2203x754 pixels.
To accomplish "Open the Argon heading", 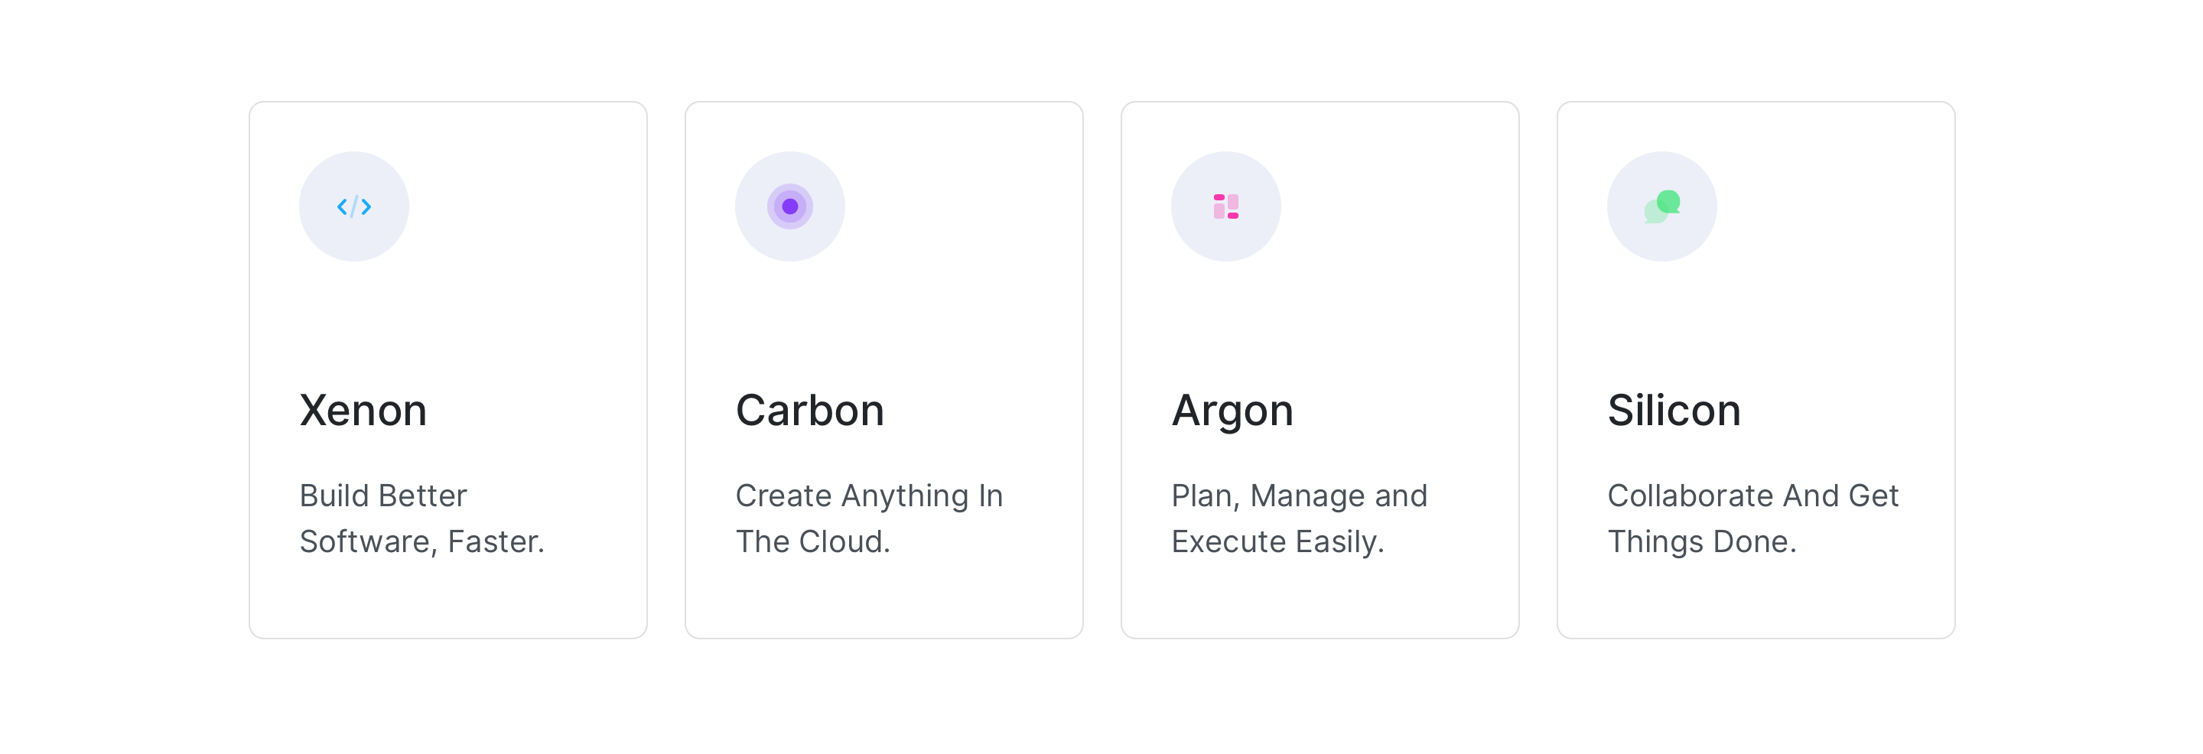I will [1232, 411].
